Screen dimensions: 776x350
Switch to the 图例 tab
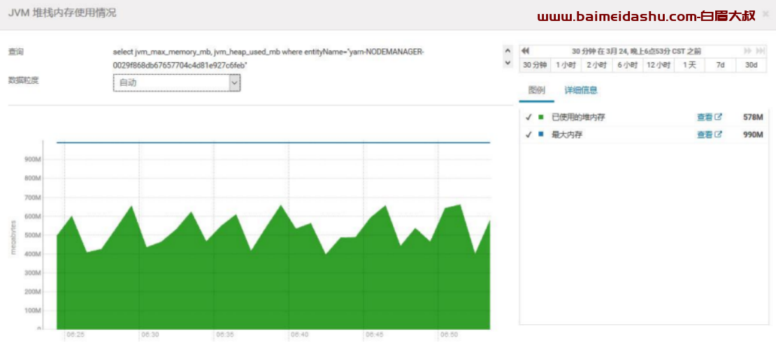pyautogui.click(x=536, y=90)
